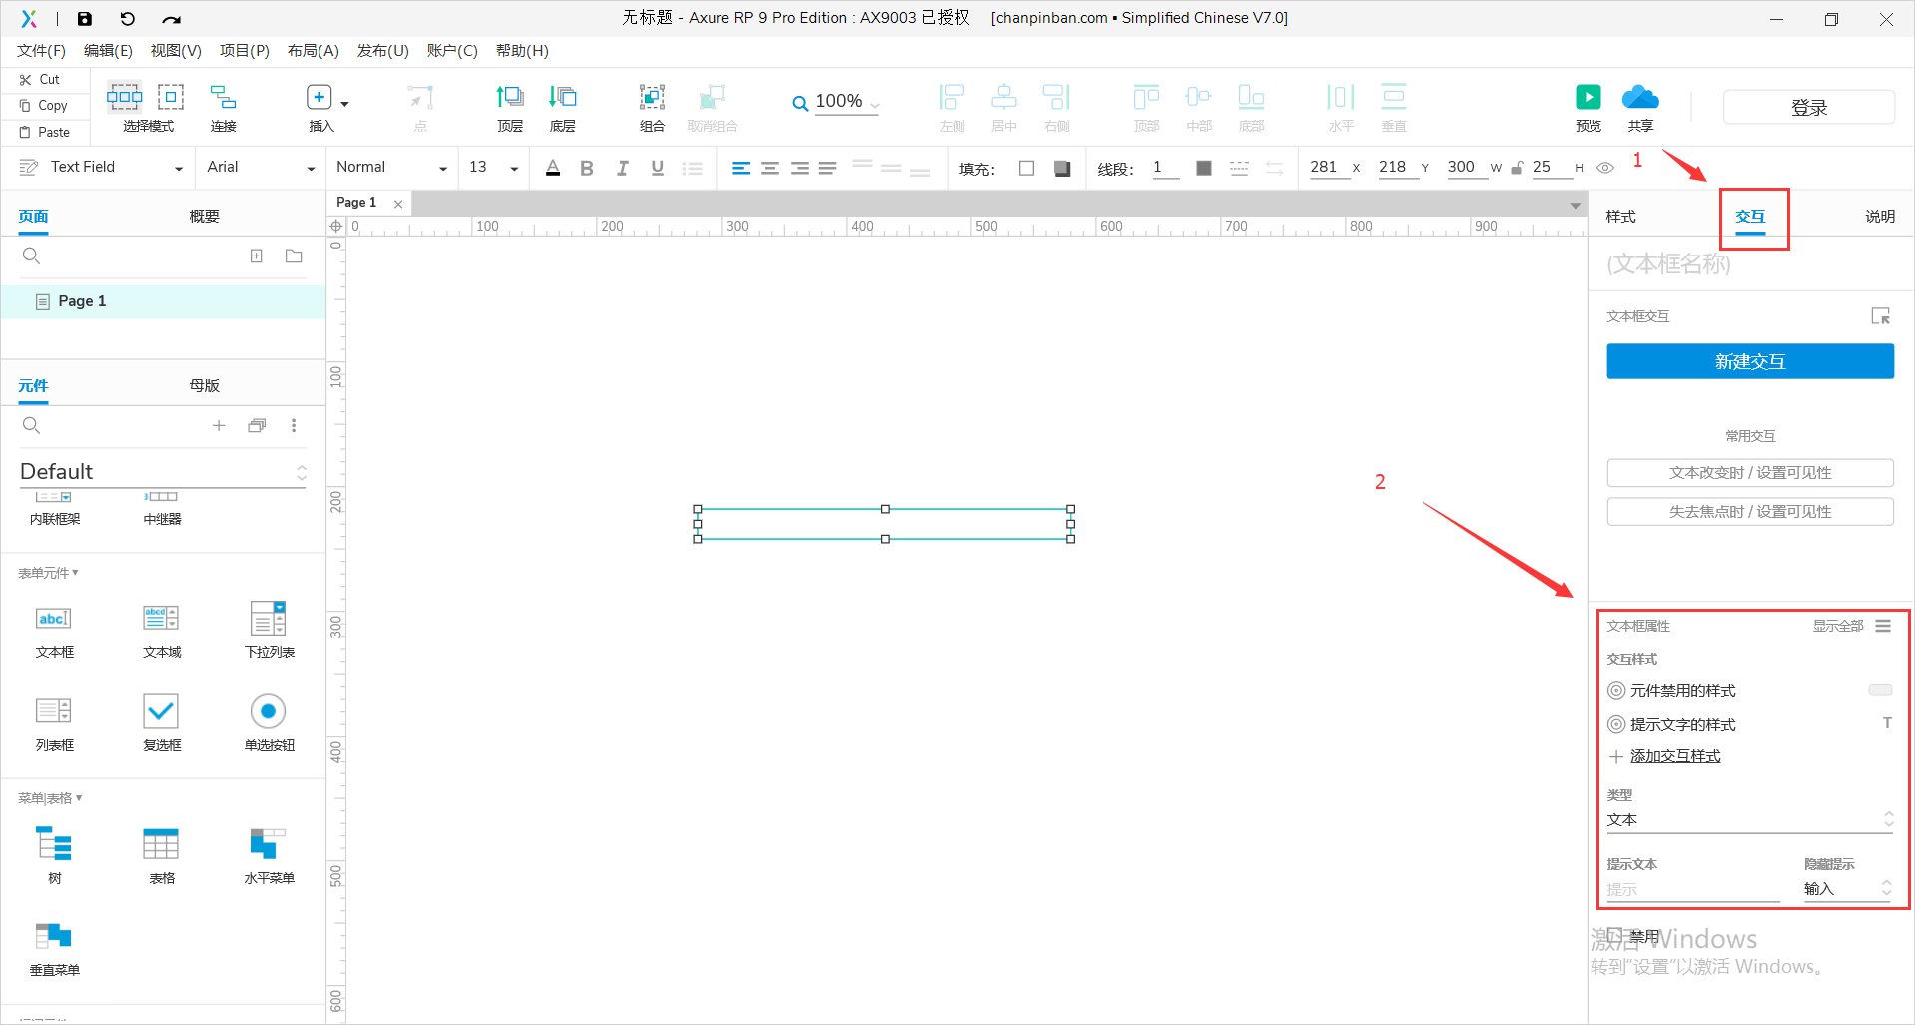Click the 新建交互 button
The width and height of the screenshot is (1915, 1025).
coord(1749,361)
